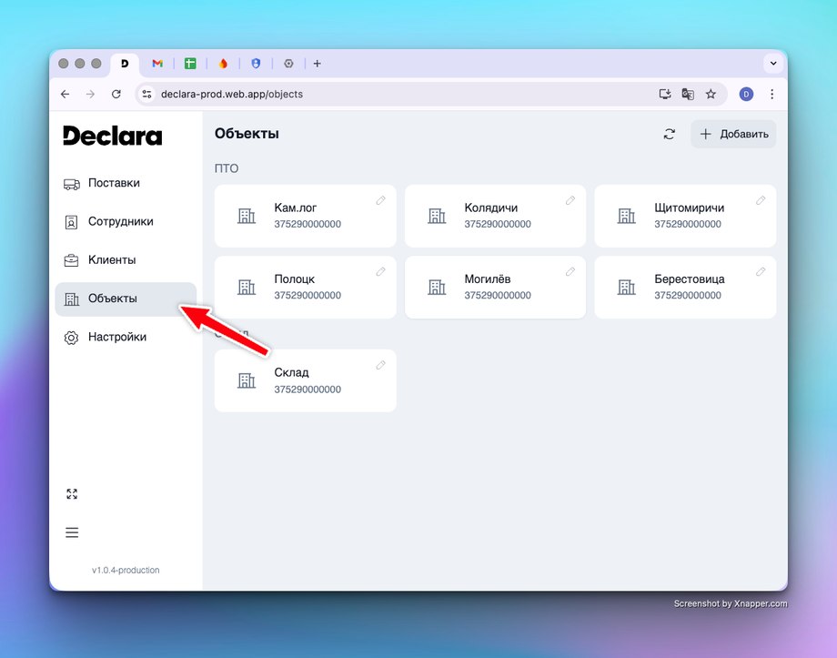Switch to the flame icon browser tab
The width and height of the screenshot is (837, 658).
coord(223,64)
